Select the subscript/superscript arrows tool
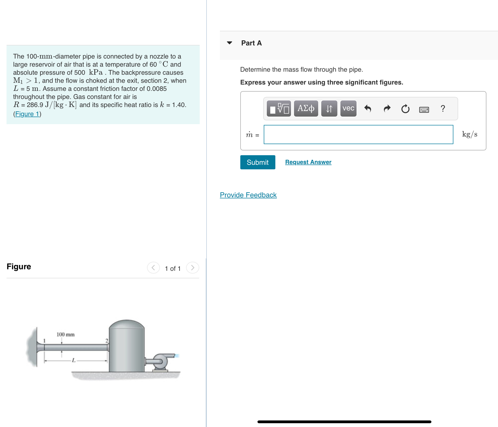 click(x=329, y=108)
